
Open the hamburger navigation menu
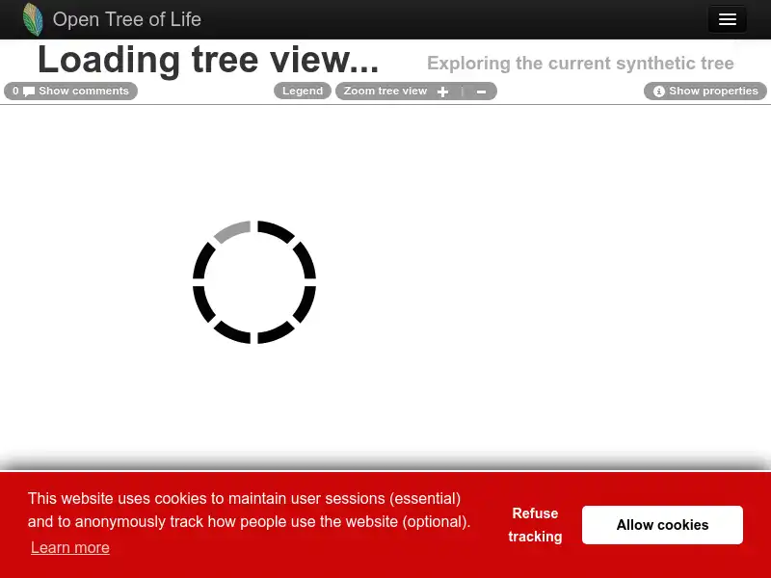[x=727, y=19]
